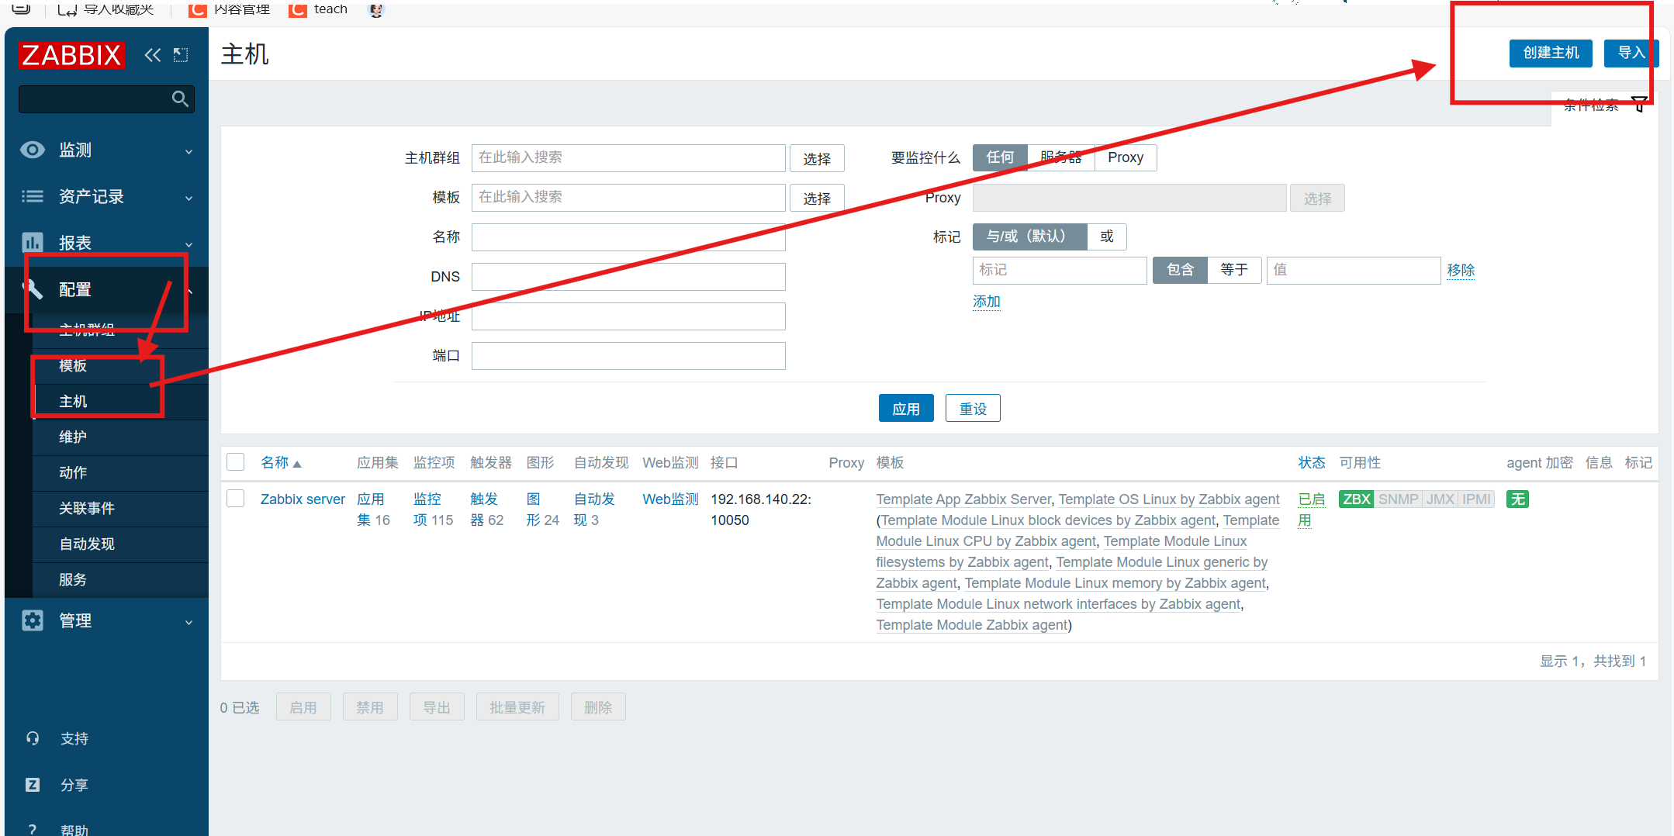
Task: Click 选择 next to 模板 field
Action: pos(817,199)
